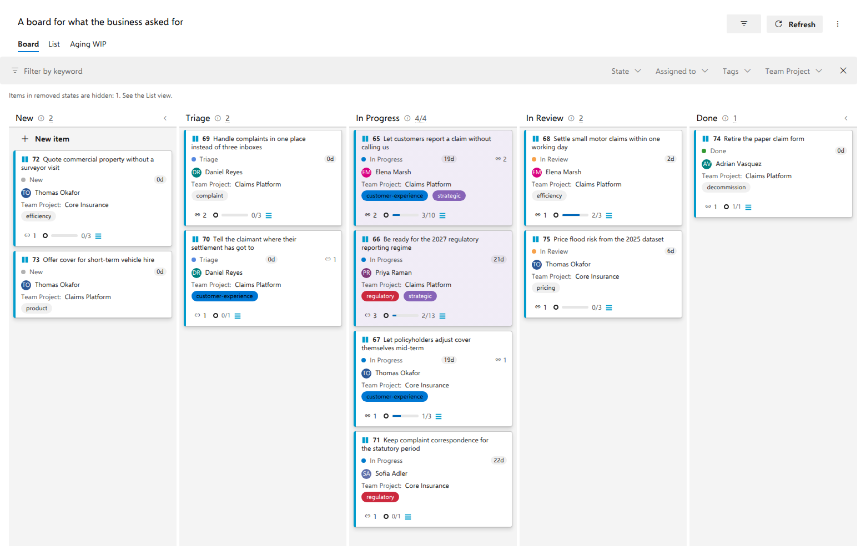Click Priya Raman avatar on card 66
Screen dimensions: 866x555
(366, 273)
